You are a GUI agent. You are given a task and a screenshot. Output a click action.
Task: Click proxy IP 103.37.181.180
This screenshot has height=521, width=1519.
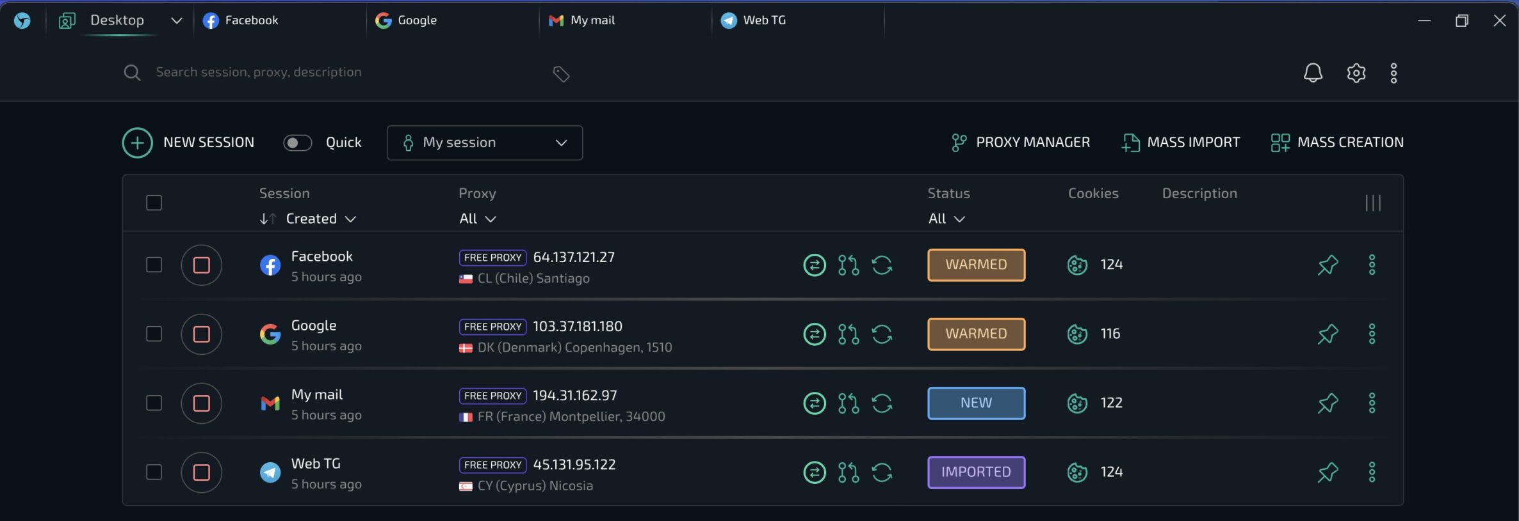[x=578, y=326]
